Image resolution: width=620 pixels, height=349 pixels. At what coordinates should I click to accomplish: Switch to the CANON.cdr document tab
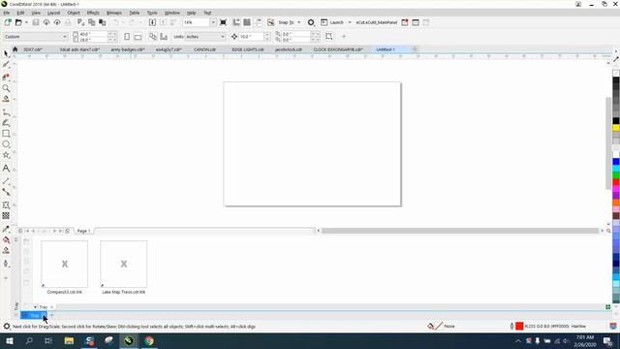[204, 49]
